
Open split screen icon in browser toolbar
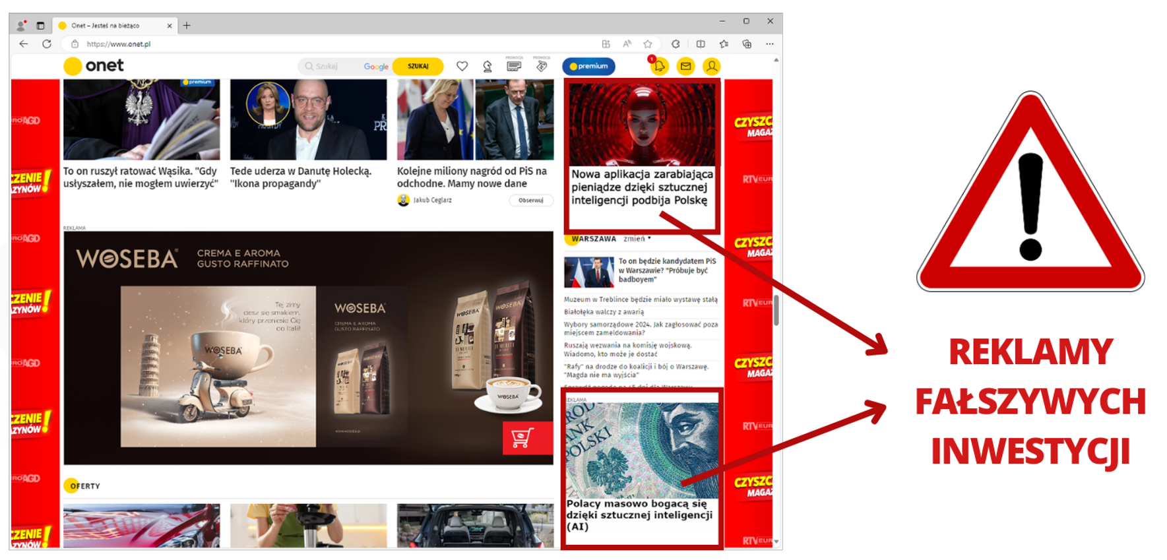pyautogui.click(x=701, y=44)
